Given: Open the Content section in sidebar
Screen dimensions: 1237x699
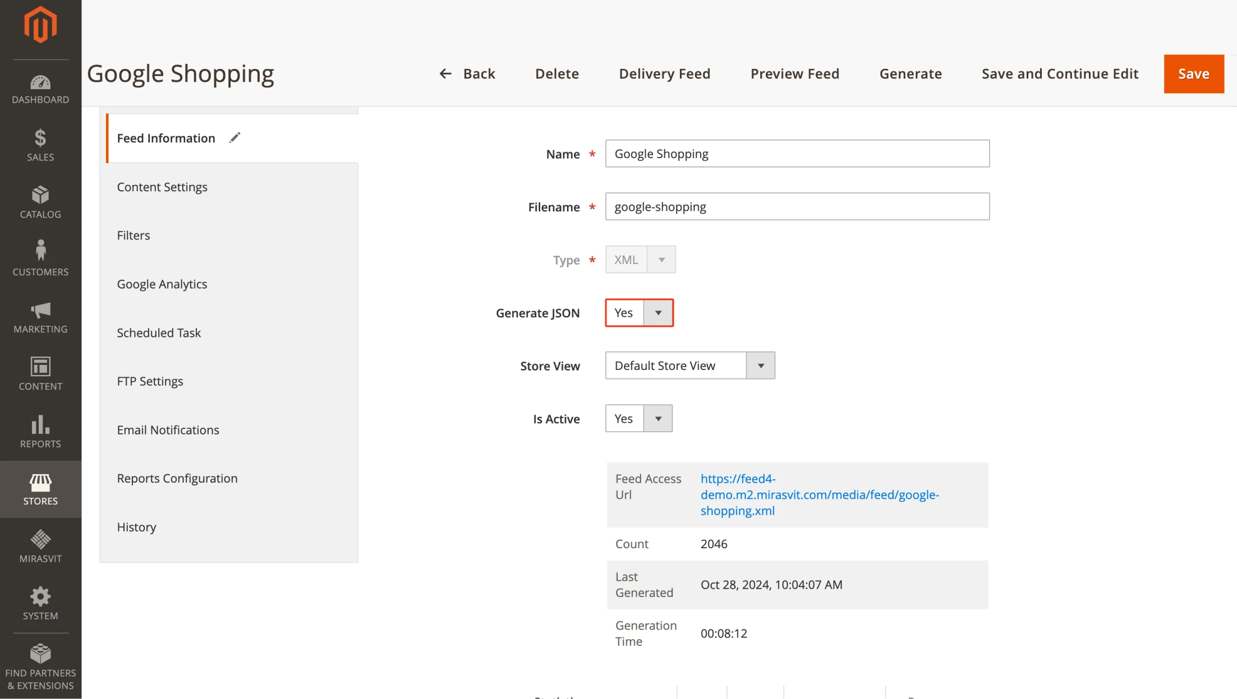Looking at the screenshot, I should coord(40,374).
